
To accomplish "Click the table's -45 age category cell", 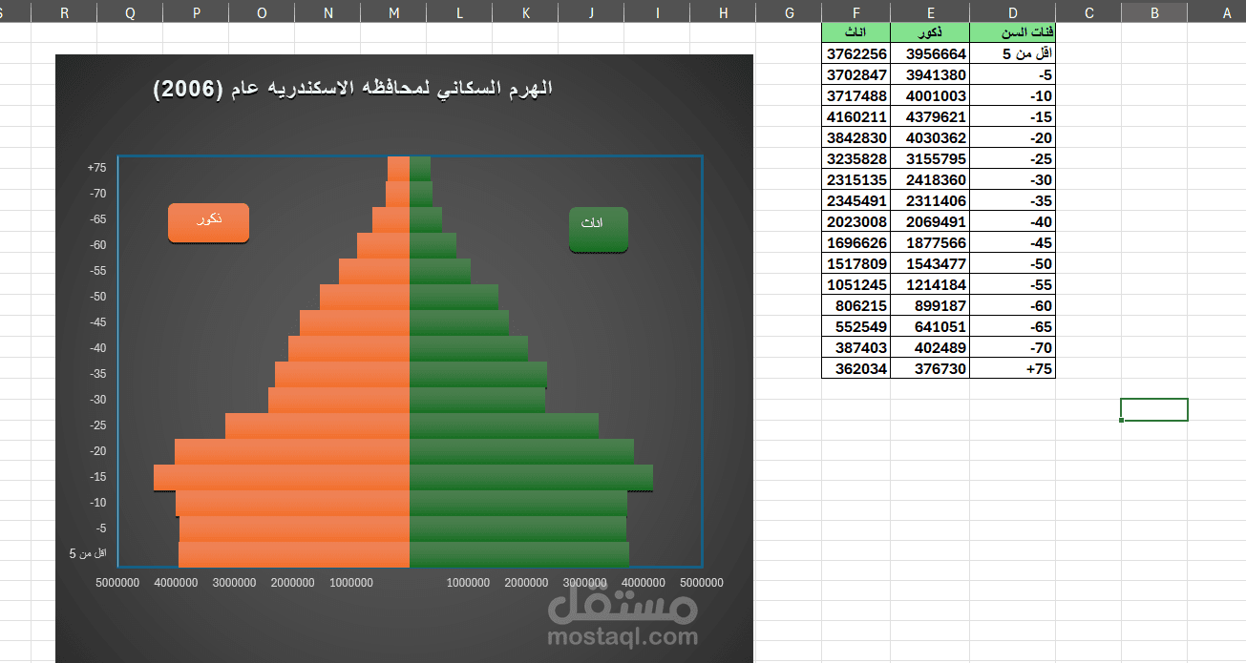I will coord(1012,243).
